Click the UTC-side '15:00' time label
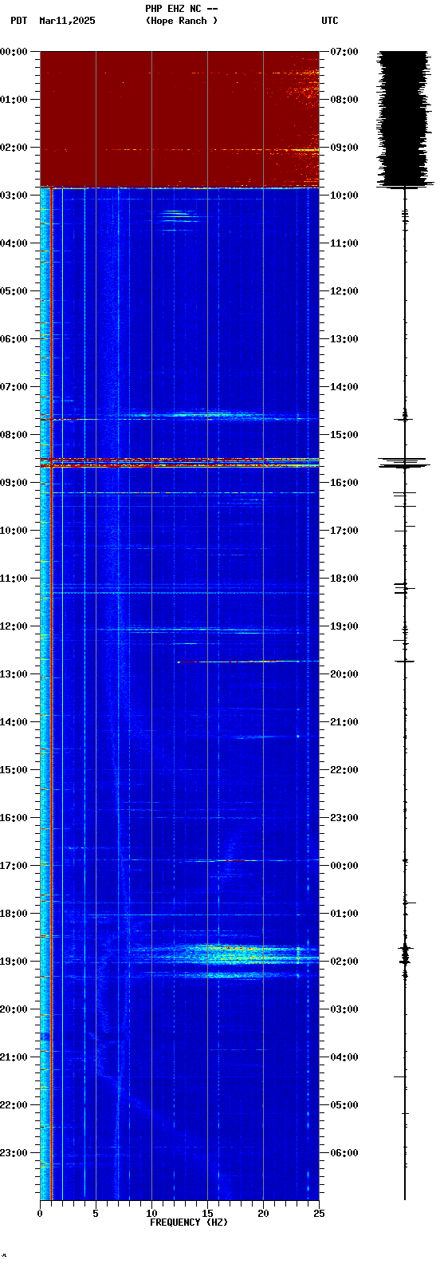The width and height of the screenshot is (440, 1264). click(344, 435)
